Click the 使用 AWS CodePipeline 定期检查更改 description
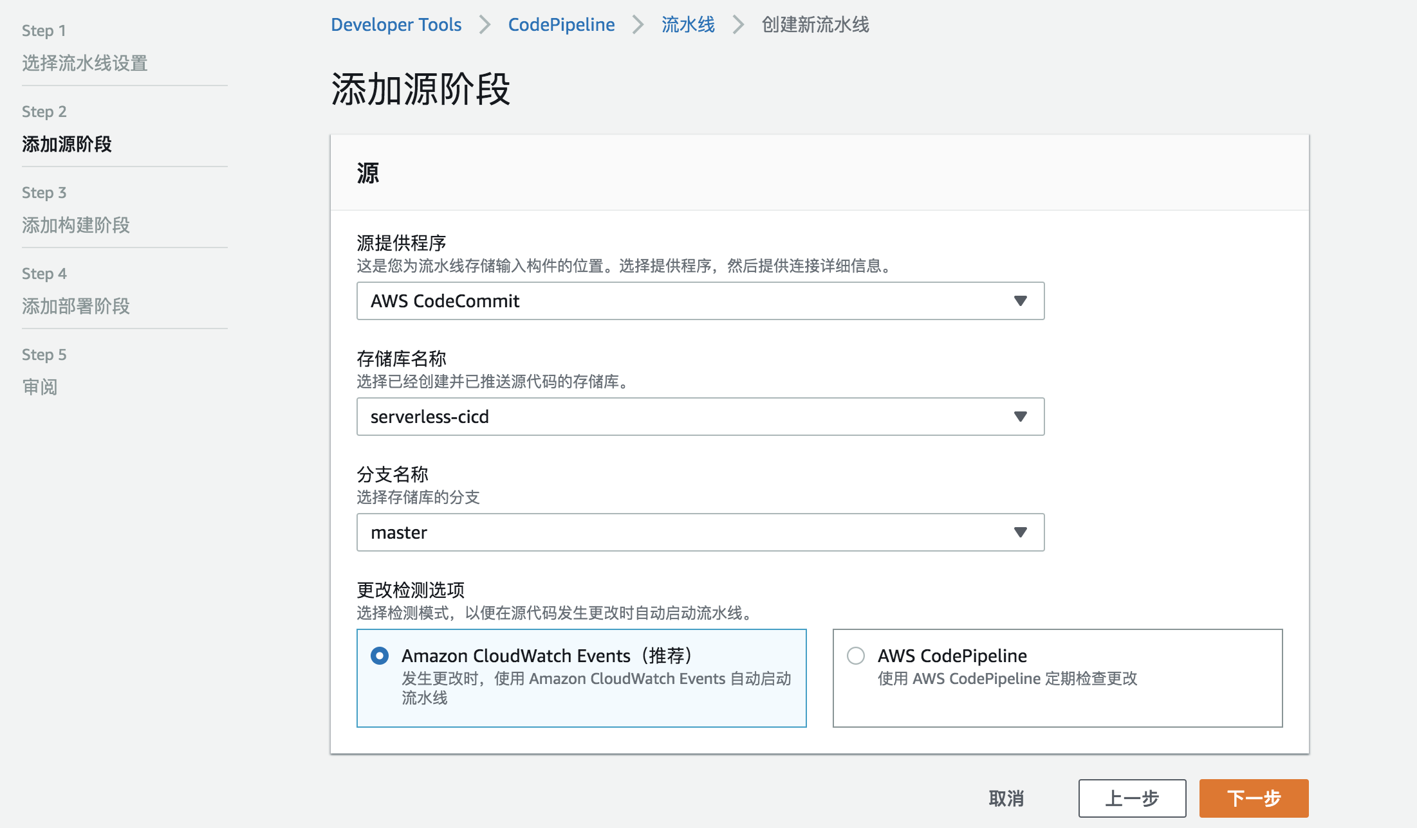1417x828 pixels. (1008, 679)
